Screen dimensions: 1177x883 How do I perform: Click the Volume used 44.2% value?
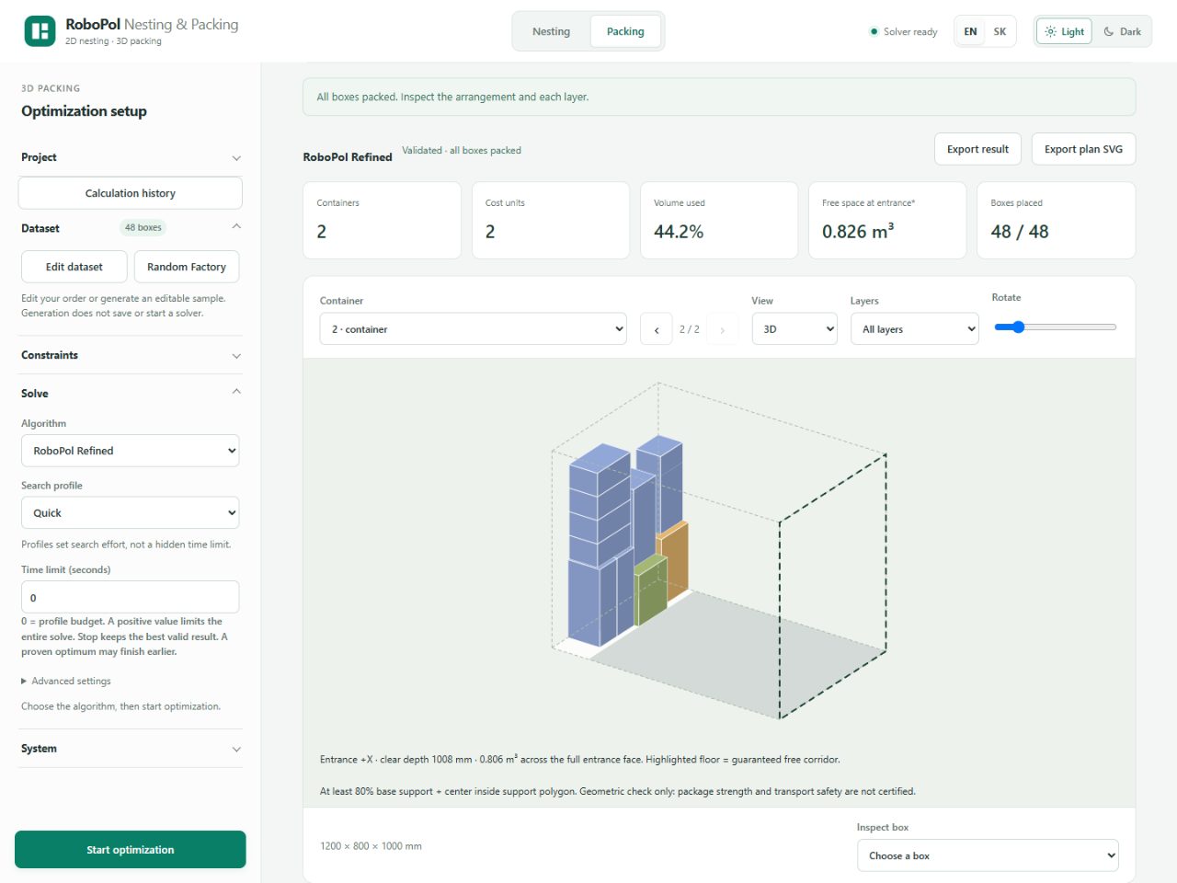pyautogui.click(x=679, y=232)
